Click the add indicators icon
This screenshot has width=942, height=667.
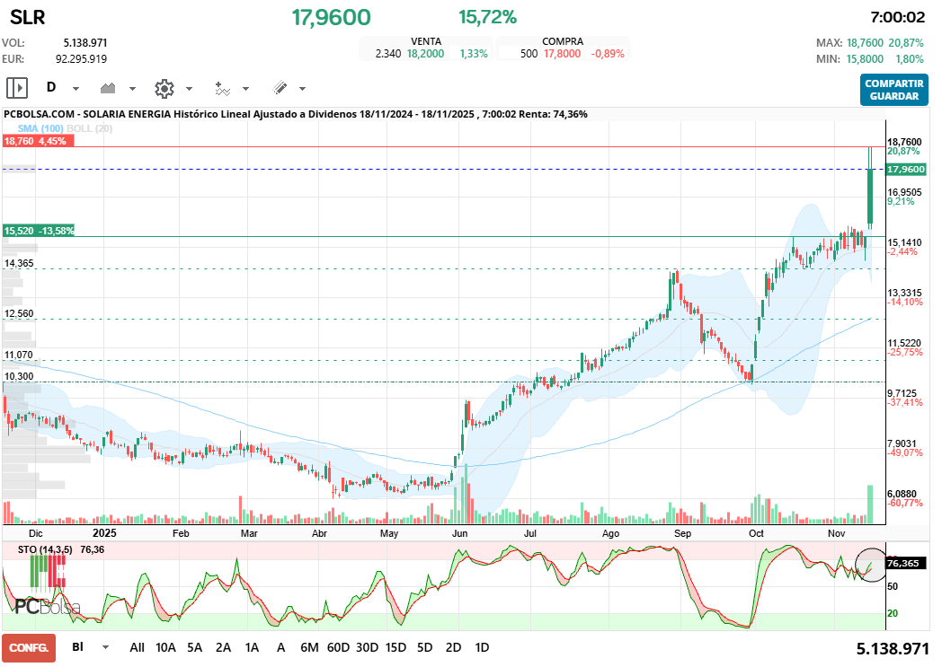(x=223, y=88)
